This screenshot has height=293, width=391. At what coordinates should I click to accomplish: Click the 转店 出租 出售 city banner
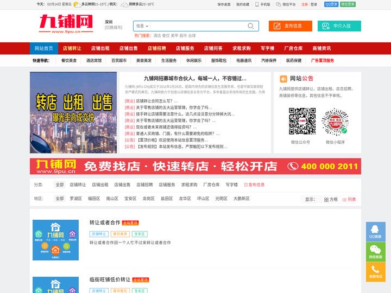73,113
